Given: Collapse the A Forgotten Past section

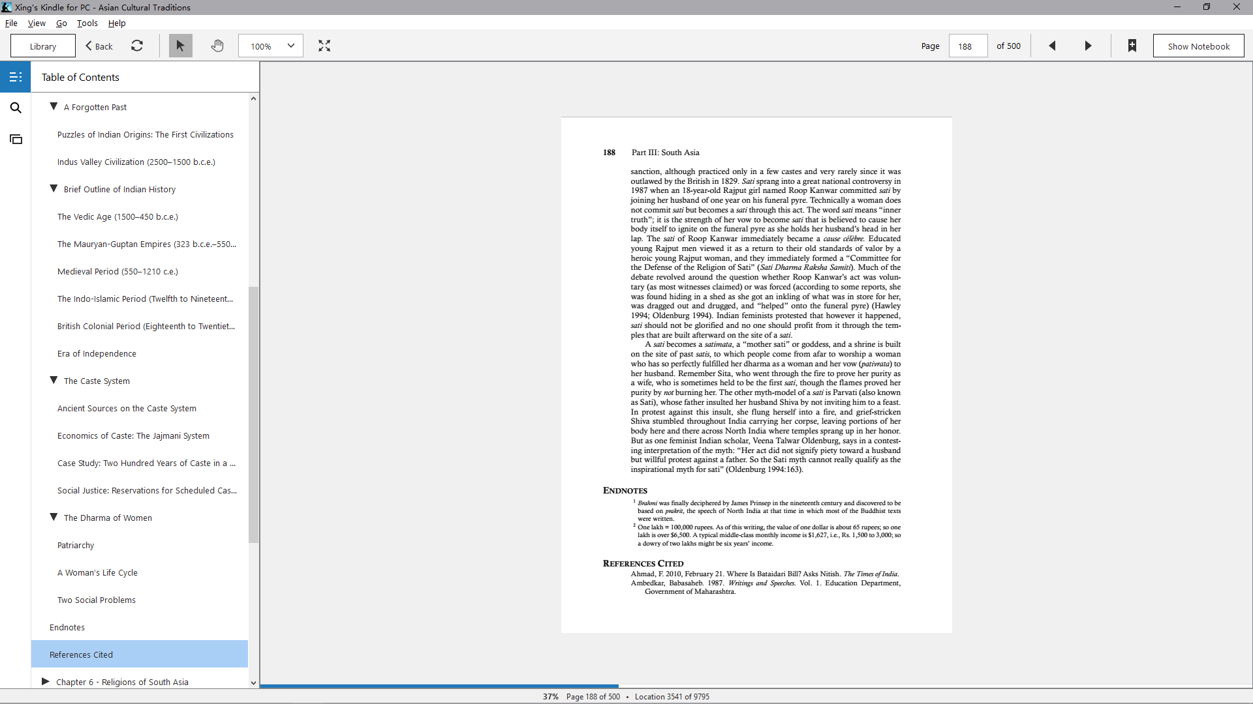Looking at the screenshot, I should (x=54, y=106).
